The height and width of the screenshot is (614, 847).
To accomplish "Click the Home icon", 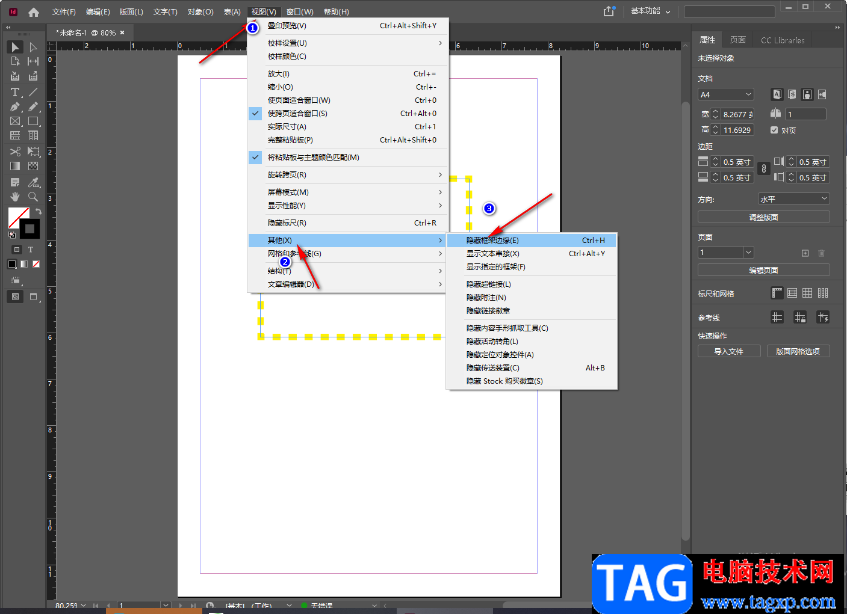I will pyautogui.click(x=34, y=12).
